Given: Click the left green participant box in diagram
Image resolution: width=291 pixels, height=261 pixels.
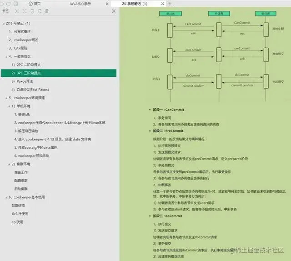Looking at the screenshot, I should coord(171,14).
